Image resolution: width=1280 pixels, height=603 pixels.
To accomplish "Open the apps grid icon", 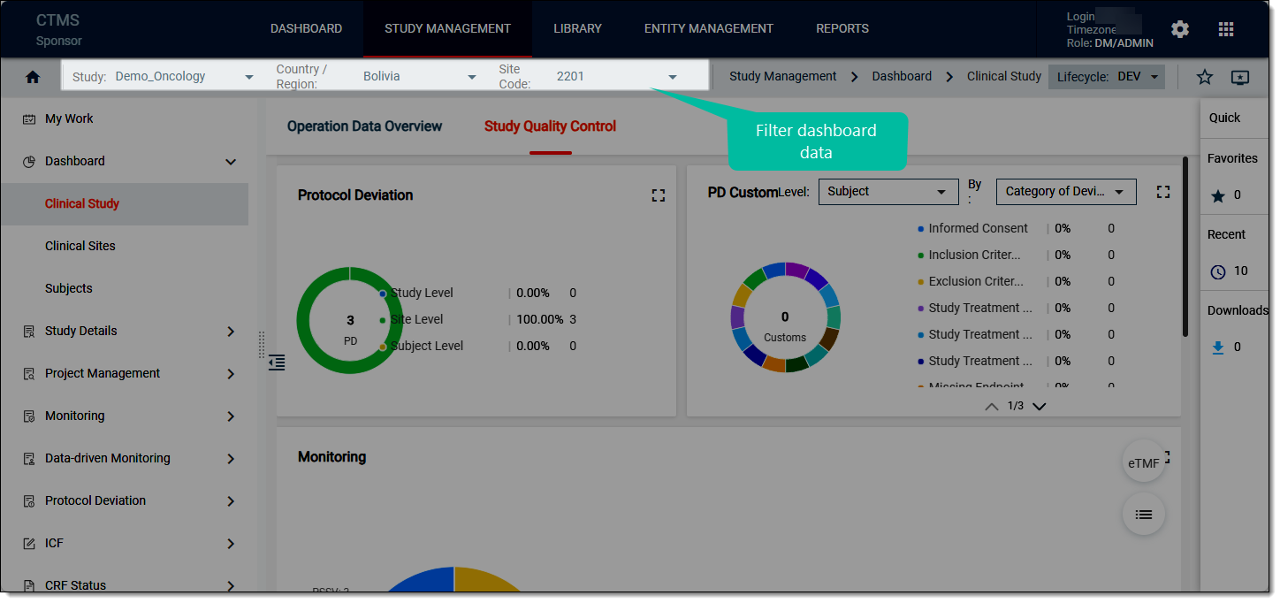I will point(1226,29).
